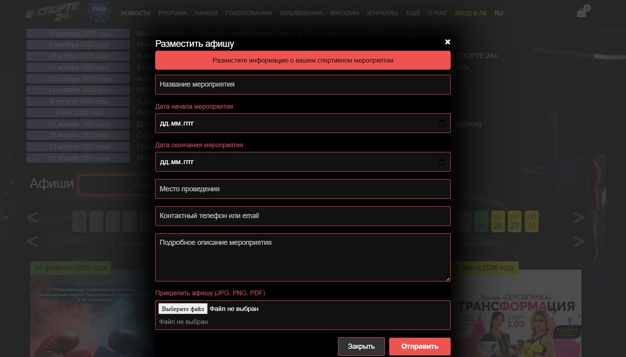Open the «О НАС» menu item
The width and height of the screenshot is (626, 357).
437,13
